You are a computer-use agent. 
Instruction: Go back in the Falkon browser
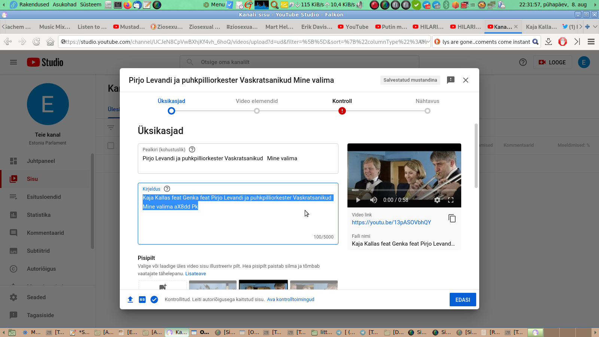tap(7, 42)
